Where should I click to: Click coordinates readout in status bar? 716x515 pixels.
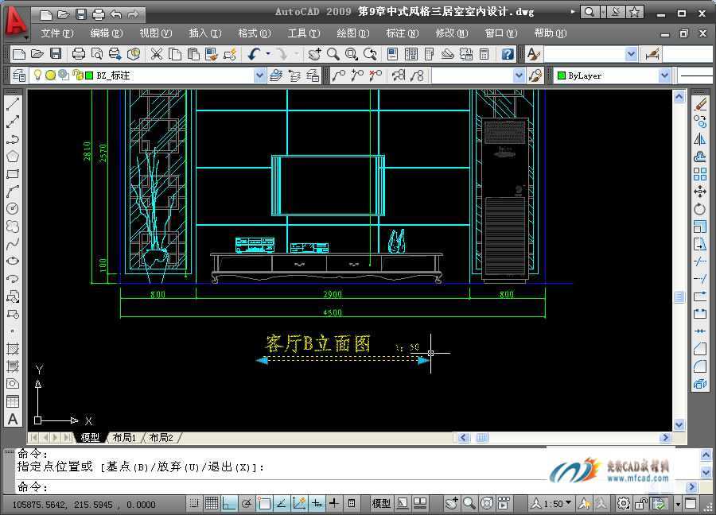point(84,504)
